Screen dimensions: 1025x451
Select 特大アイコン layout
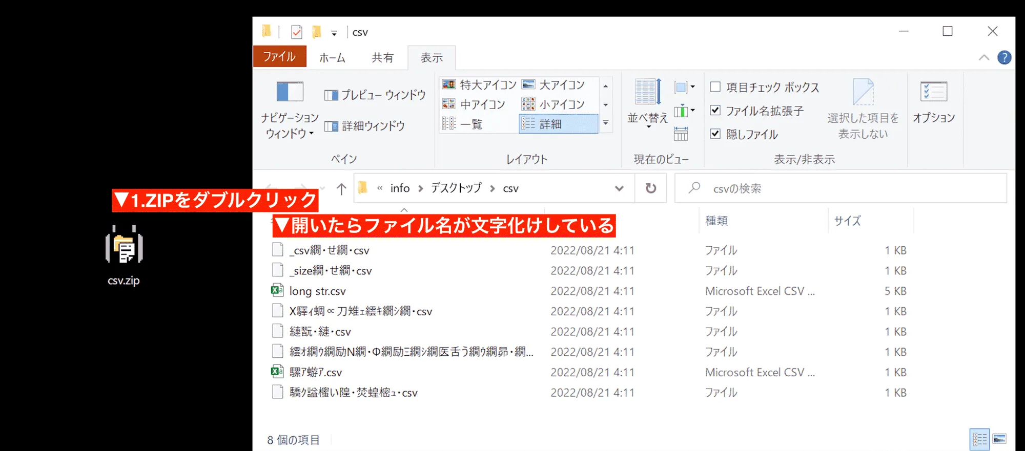pyautogui.click(x=479, y=84)
